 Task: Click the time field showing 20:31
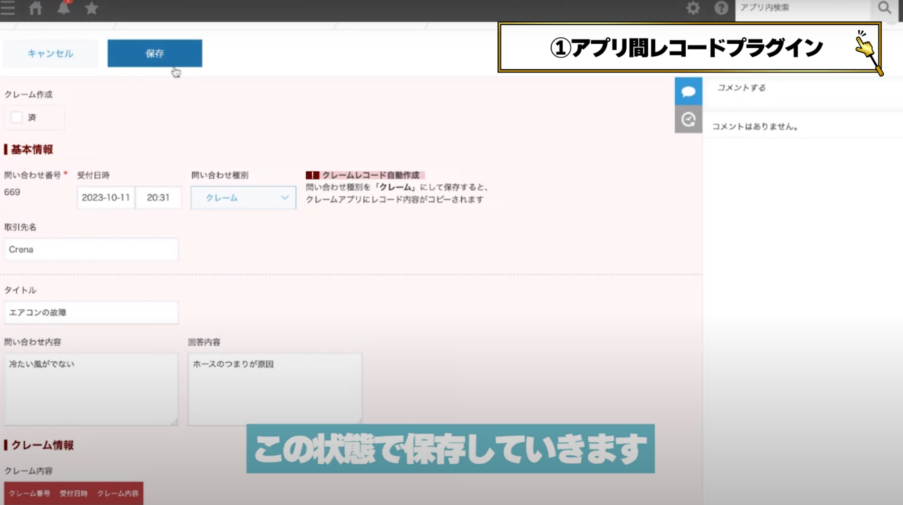click(x=158, y=198)
